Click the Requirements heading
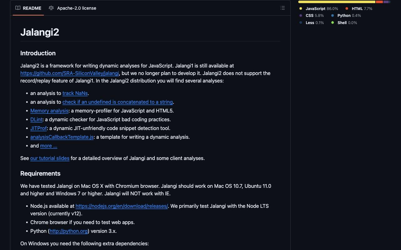The height and width of the screenshot is (250, 401). point(40,173)
